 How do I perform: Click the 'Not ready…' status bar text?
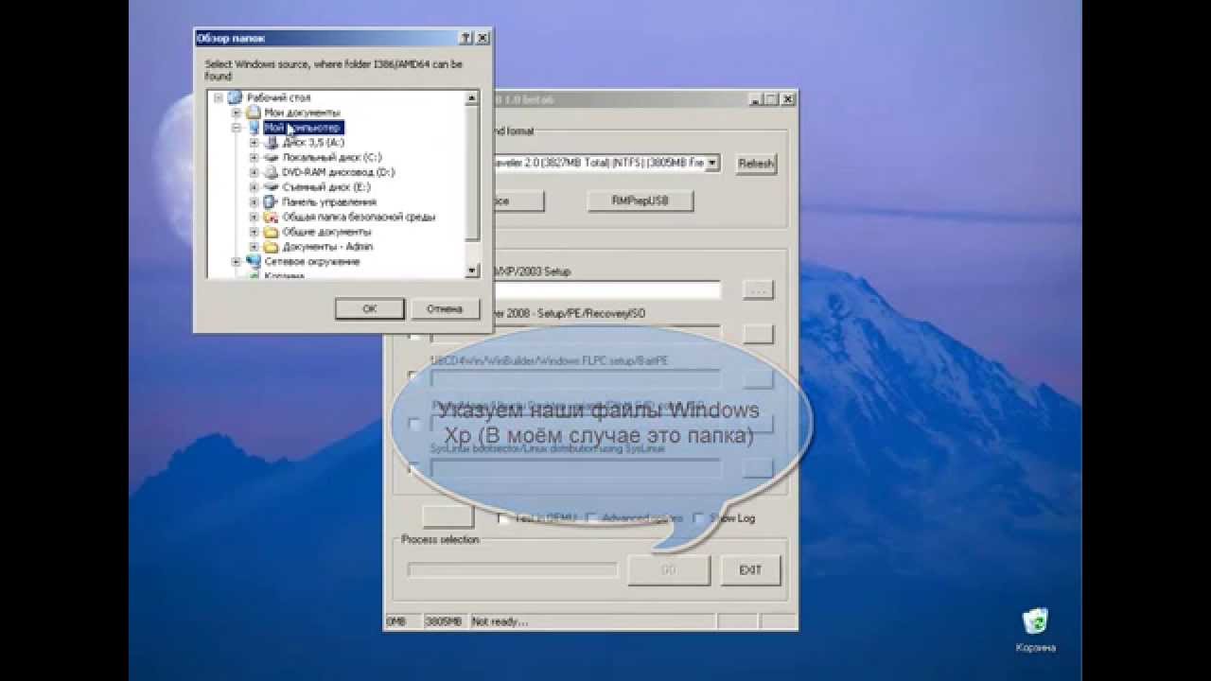500,621
